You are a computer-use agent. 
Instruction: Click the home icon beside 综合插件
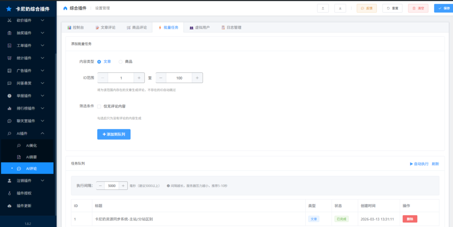(65, 8)
